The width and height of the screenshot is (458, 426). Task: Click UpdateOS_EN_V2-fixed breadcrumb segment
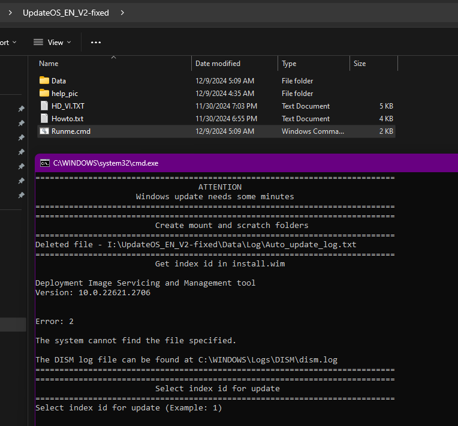[66, 13]
